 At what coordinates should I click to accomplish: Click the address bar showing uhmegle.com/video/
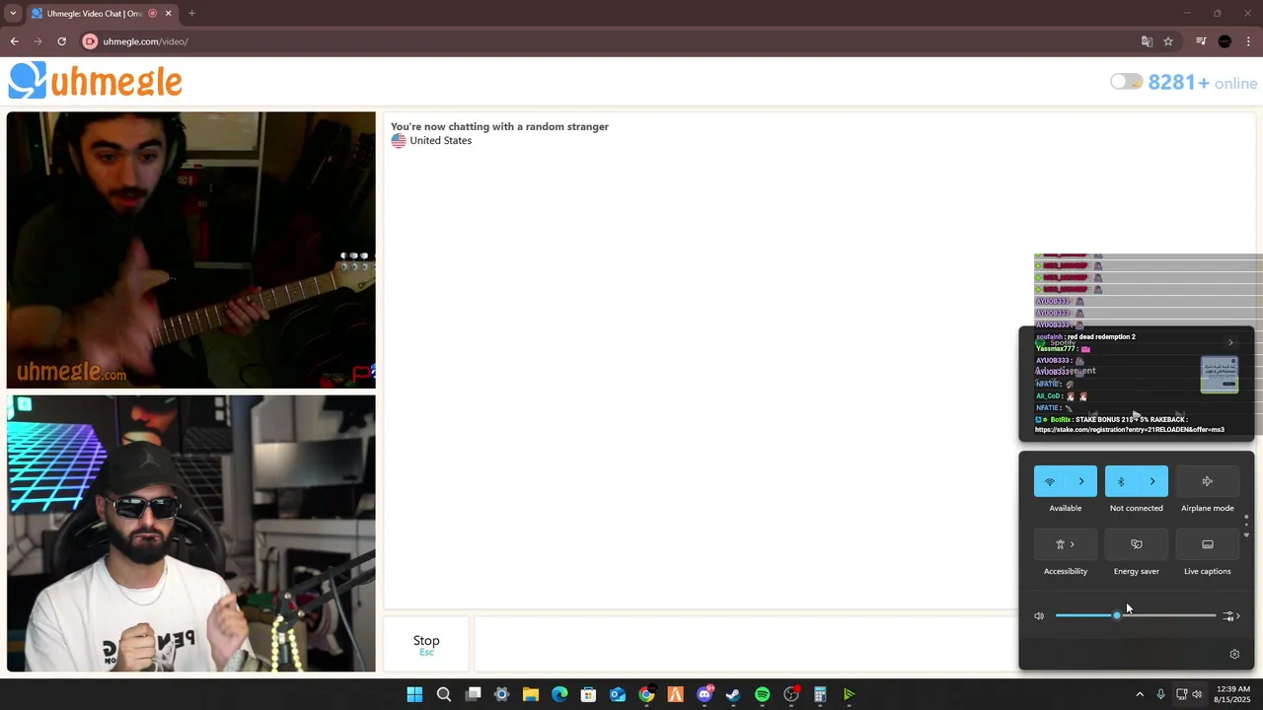(612, 41)
